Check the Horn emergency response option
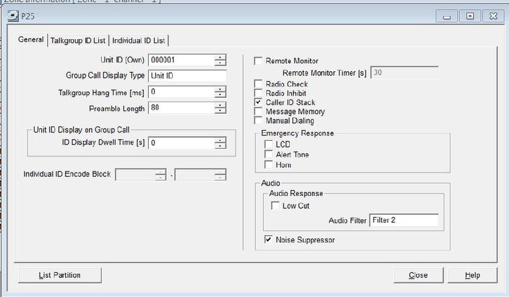The width and height of the screenshot is (509, 297). 268,165
